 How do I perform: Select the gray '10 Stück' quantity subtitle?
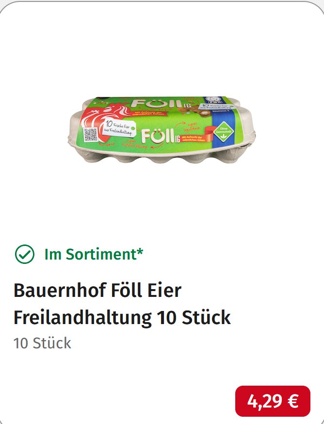[x=42, y=343]
